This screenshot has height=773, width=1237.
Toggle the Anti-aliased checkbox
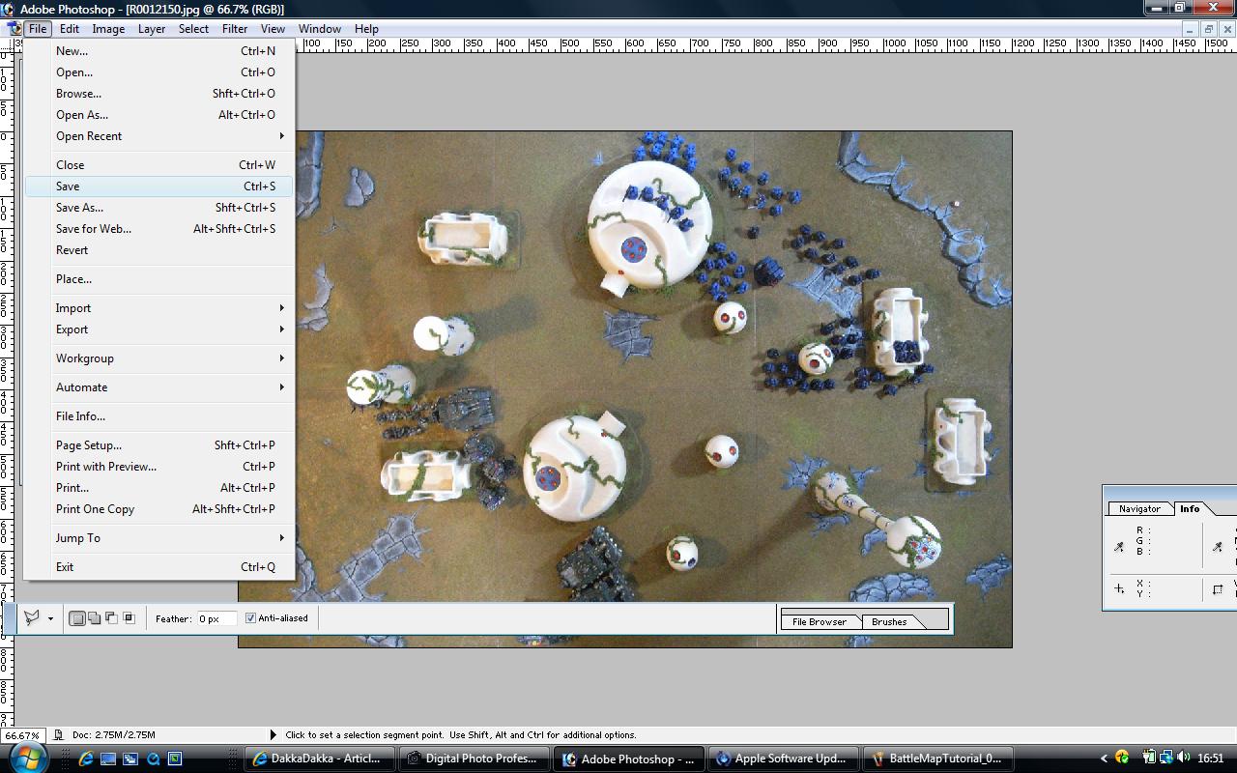tap(250, 618)
